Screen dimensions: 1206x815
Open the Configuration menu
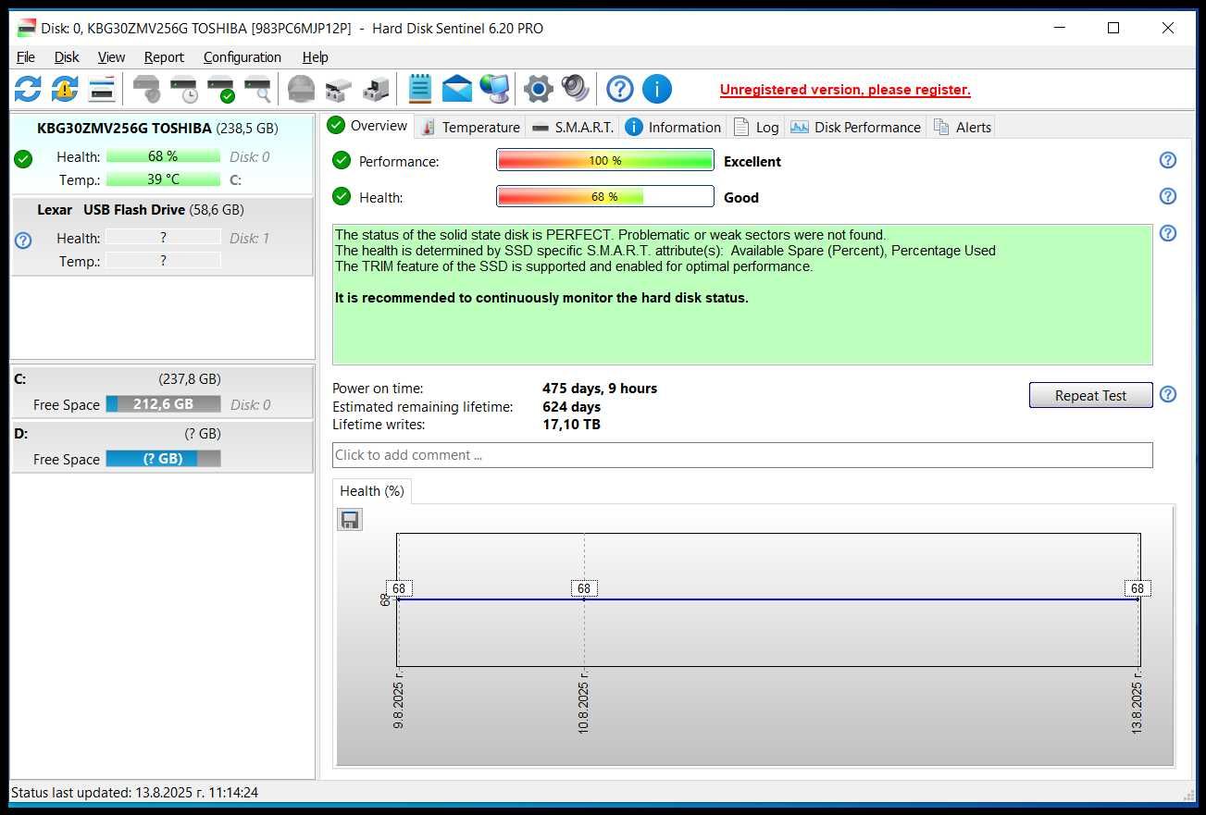(x=242, y=57)
